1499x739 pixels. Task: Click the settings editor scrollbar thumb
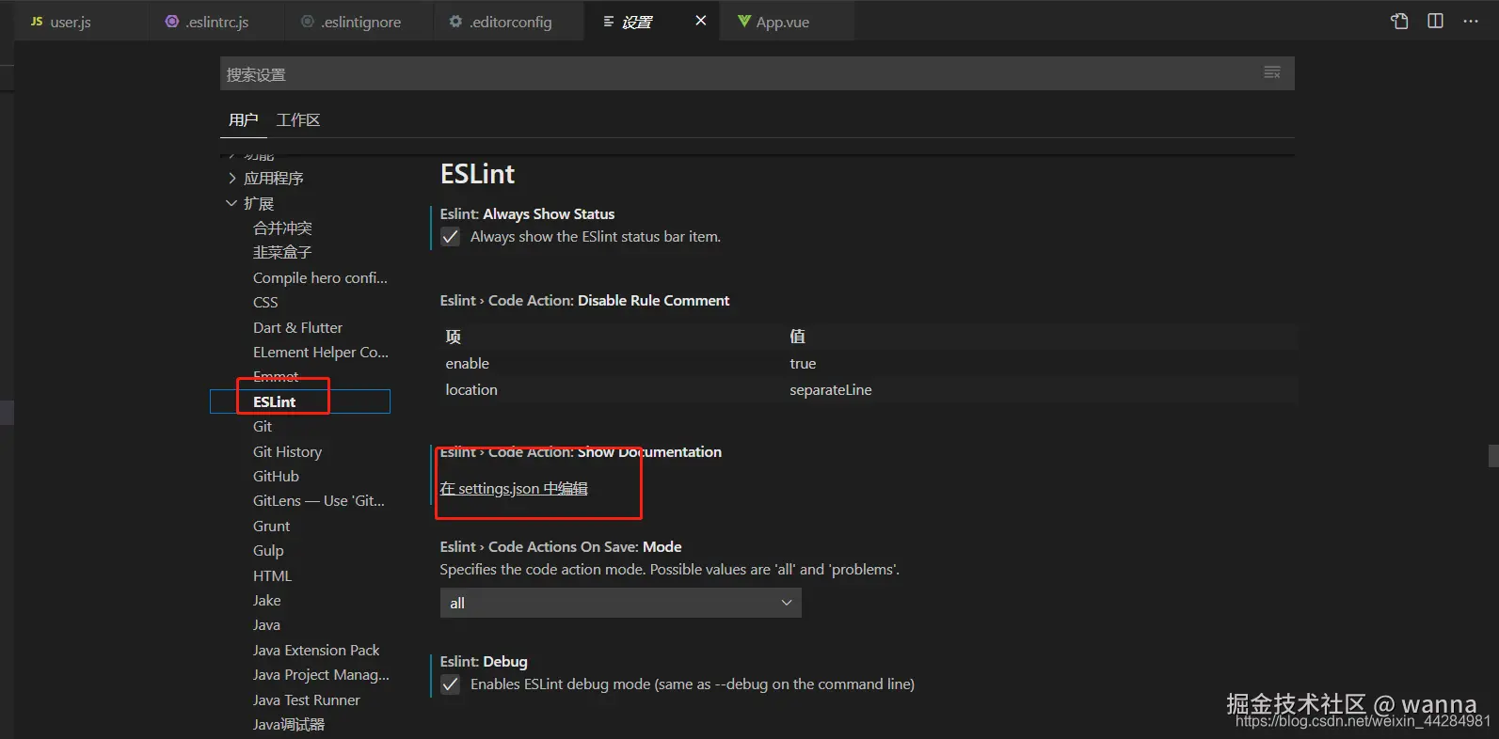point(1493,456)
